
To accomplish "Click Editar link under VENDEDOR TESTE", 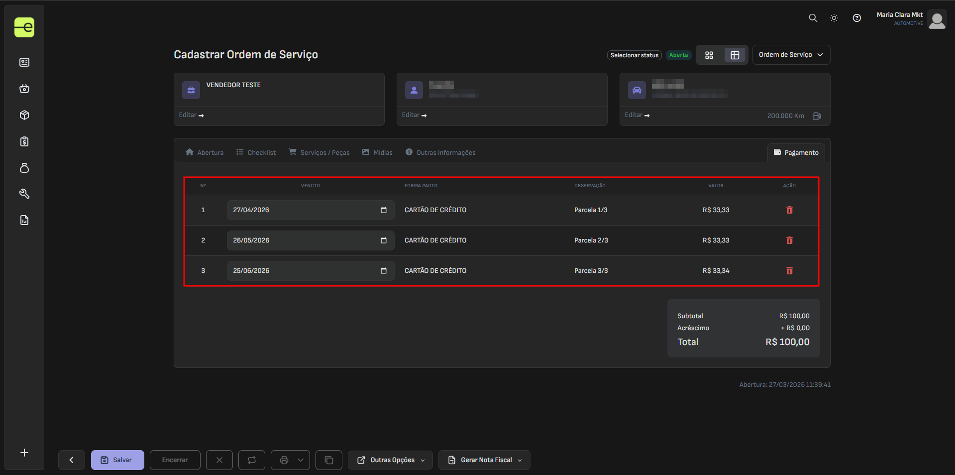I will coord(191,115).
